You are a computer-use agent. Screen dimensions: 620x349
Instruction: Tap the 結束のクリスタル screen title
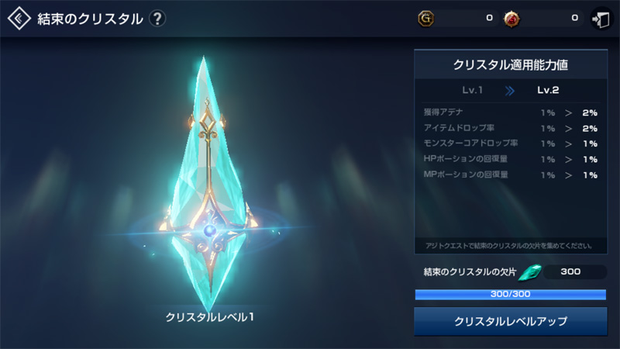click(x=90, y=19)
